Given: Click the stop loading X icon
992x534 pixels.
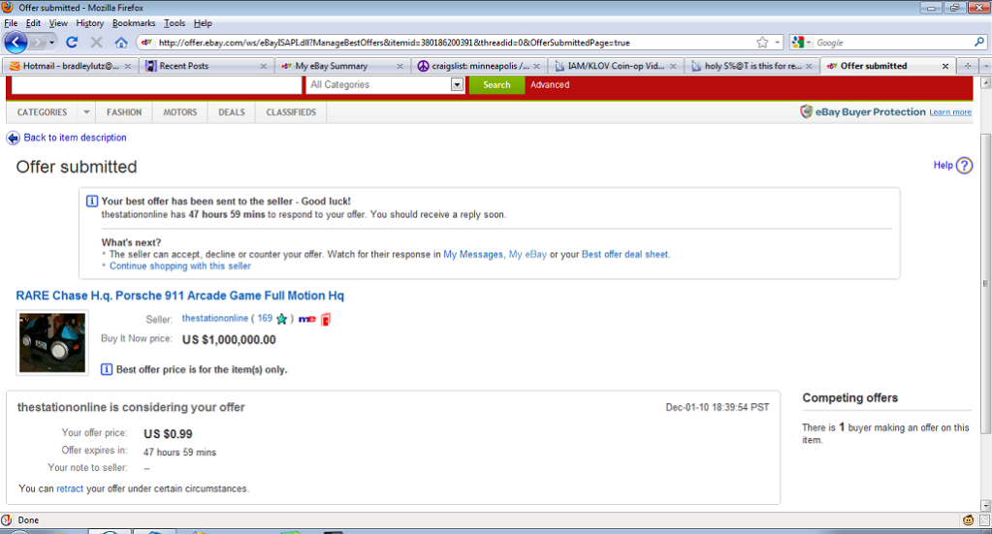Looking at the screenshot, I should (x=96, y=43).
